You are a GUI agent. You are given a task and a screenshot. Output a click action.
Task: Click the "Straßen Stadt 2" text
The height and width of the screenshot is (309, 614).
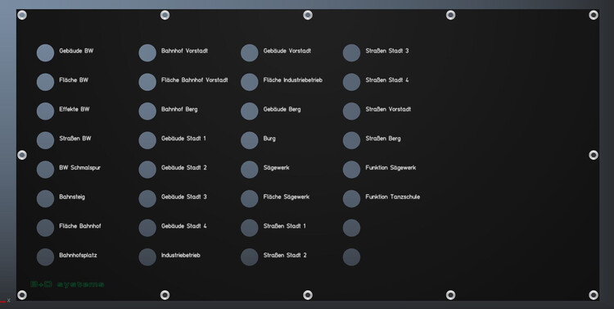[285, 255]
